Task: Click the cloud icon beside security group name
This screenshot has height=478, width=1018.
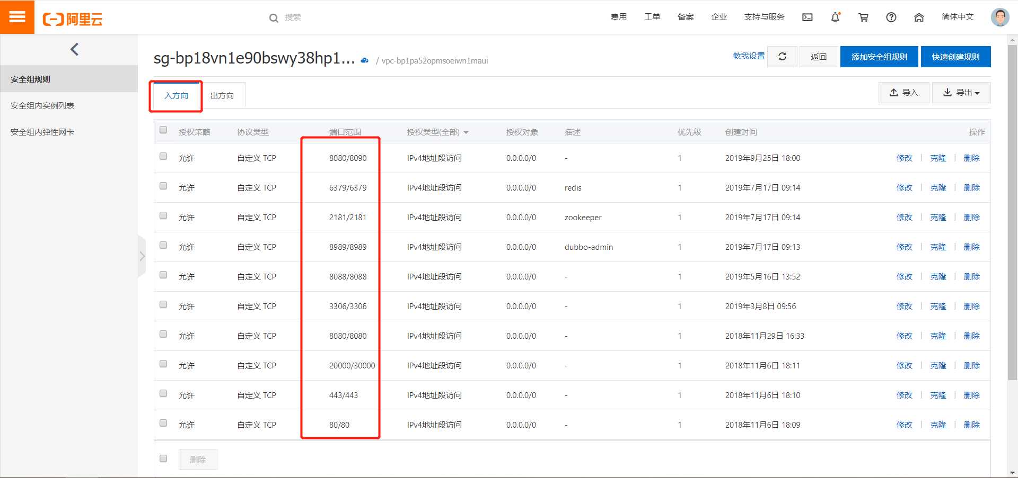Action: click(x=364, y=60)
